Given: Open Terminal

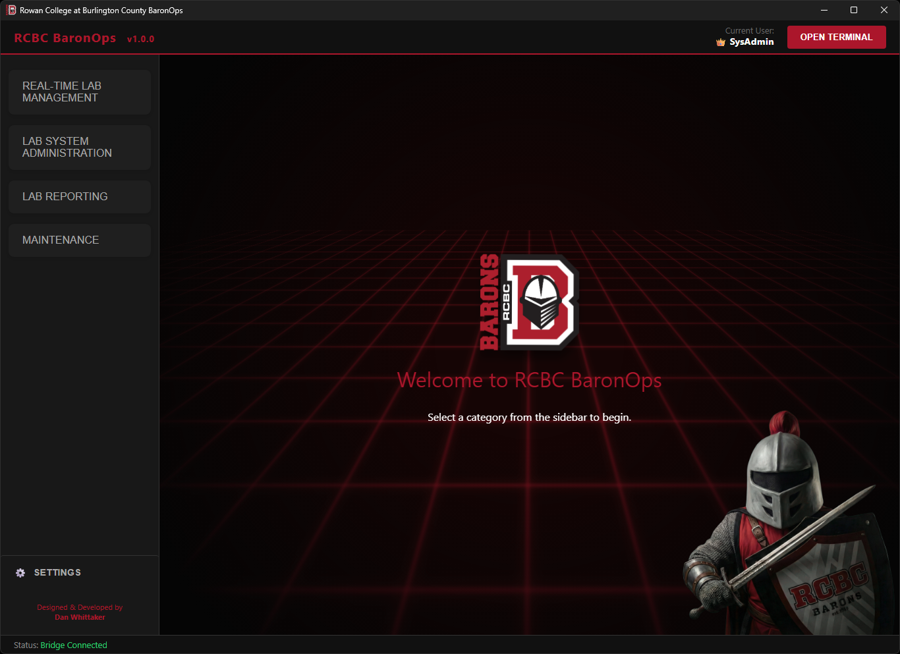Looking at the screenshot, I should (836, 37).
